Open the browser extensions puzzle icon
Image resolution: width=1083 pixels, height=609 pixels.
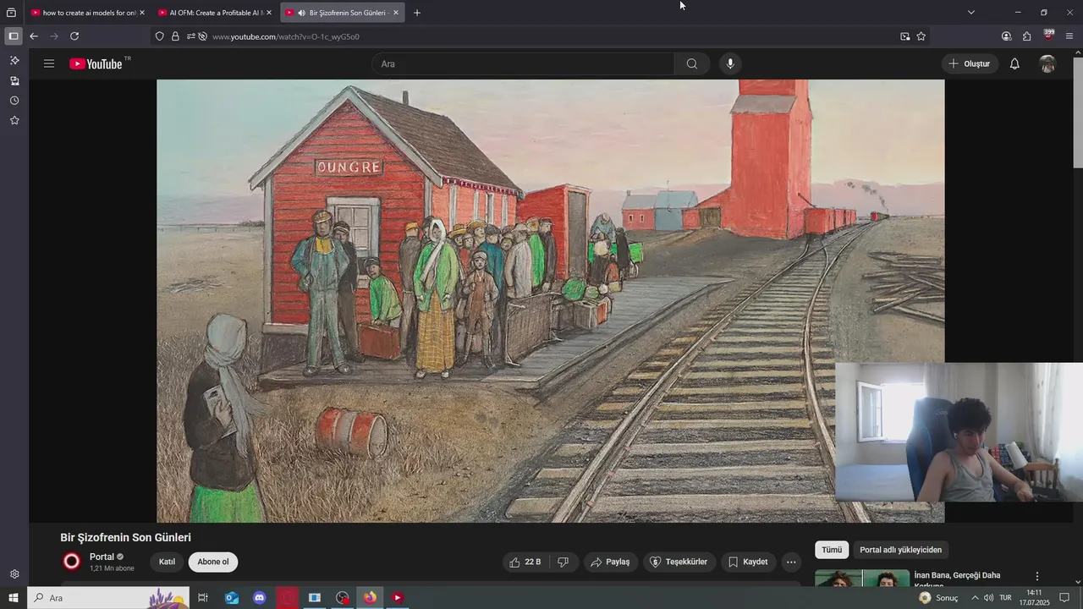pos(1026,36)
